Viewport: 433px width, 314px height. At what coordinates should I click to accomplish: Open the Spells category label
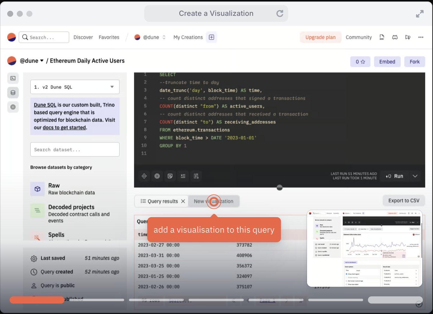click(56, 235)
